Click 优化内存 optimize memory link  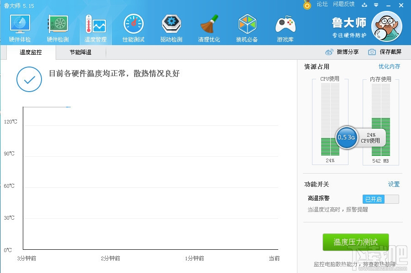pos(389,67)
